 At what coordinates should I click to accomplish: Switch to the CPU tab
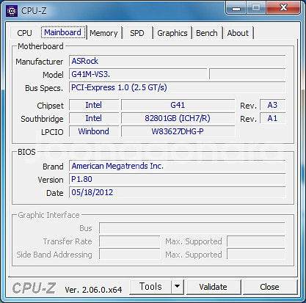(x=24, y=33)
